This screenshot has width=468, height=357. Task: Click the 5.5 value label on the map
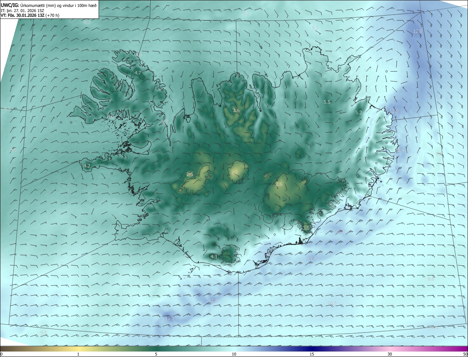pyautogui.click(x=327, y=102)
